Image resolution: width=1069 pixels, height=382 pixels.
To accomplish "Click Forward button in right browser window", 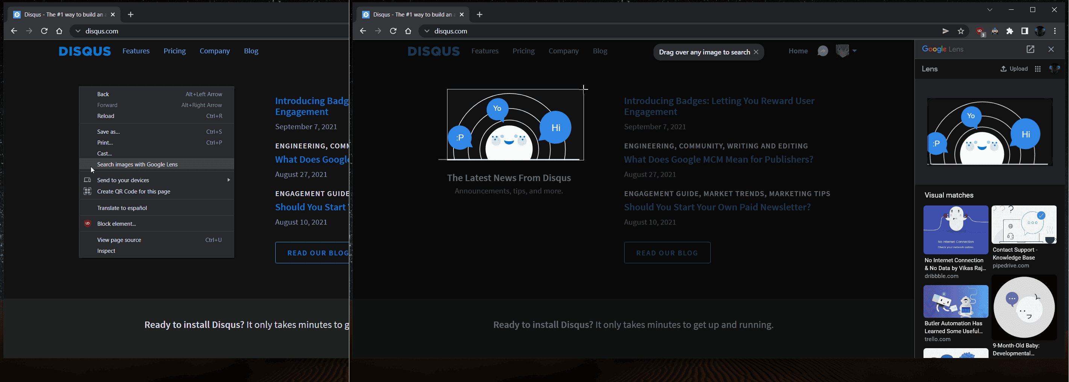I will [378, 31].
